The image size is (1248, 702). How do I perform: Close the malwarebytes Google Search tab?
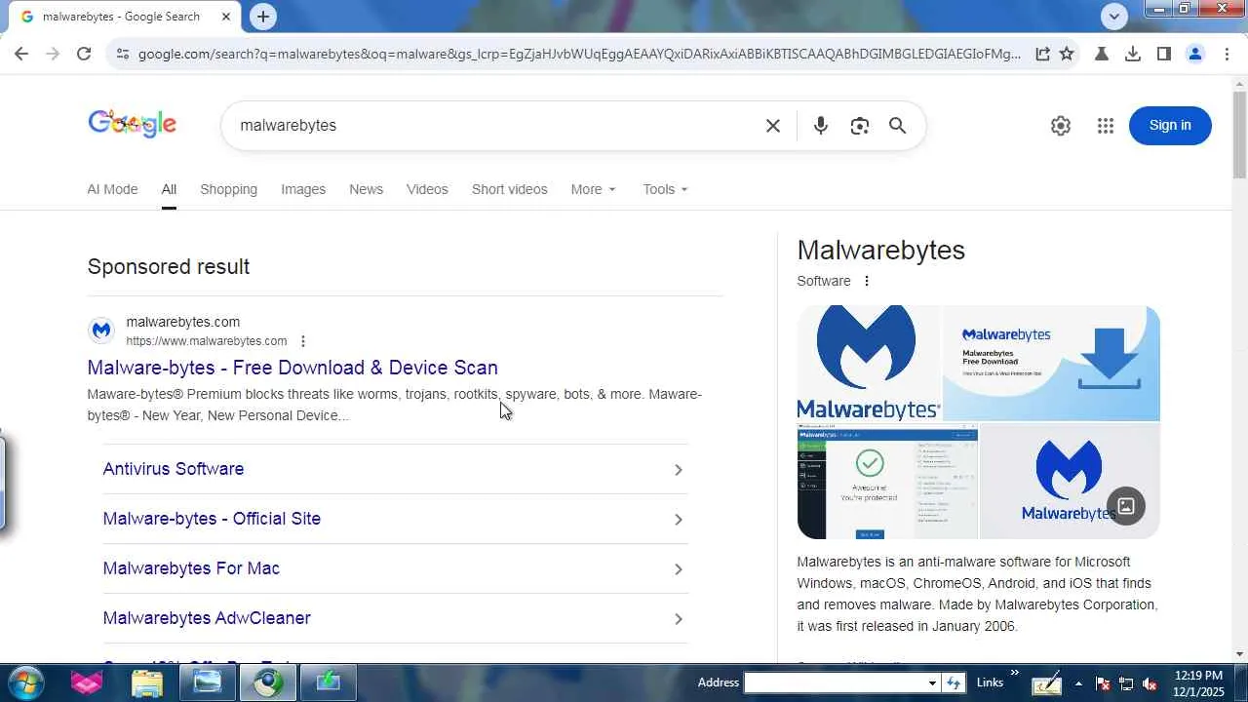(226, 17)
